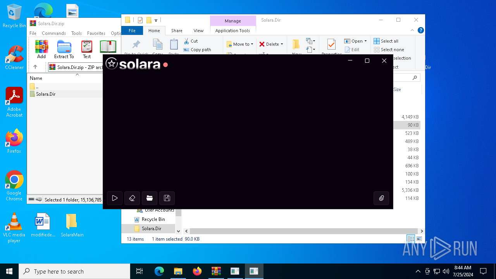Toggle properties checkbox in Explorer quick access toolbar
496x279 pixels.
(140, 20)
